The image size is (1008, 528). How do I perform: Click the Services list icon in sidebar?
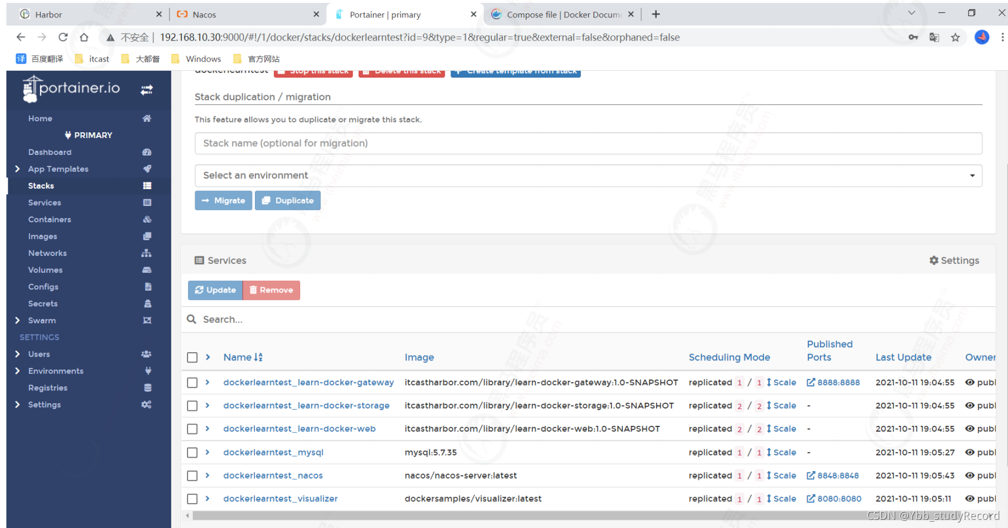(147, 202)
